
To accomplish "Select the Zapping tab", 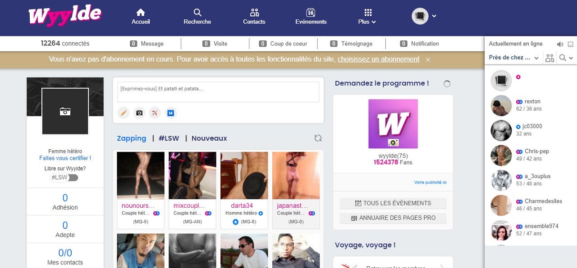I will [x=132, y=138].
